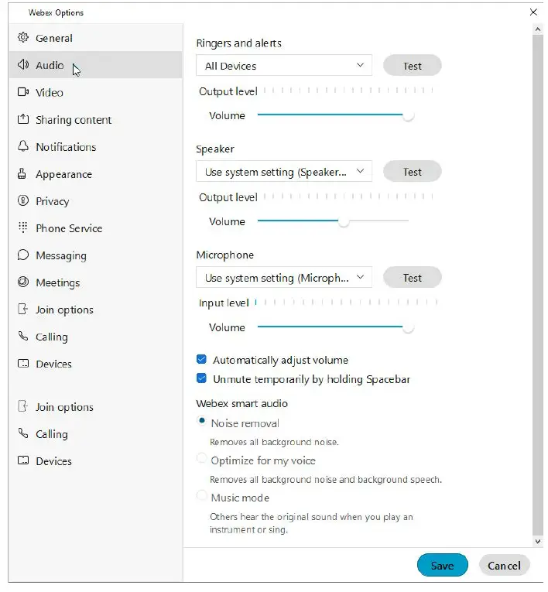Toggle Automatically adjust volume checkbox

201,359
